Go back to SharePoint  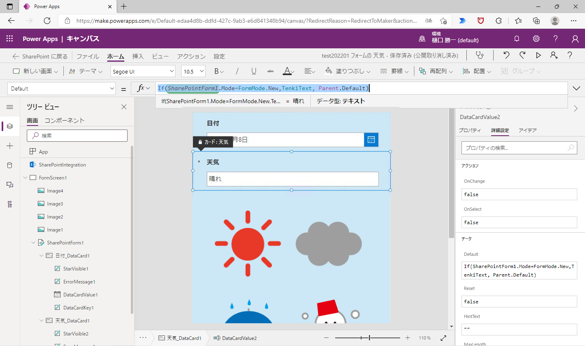click(x=40, y=56)
